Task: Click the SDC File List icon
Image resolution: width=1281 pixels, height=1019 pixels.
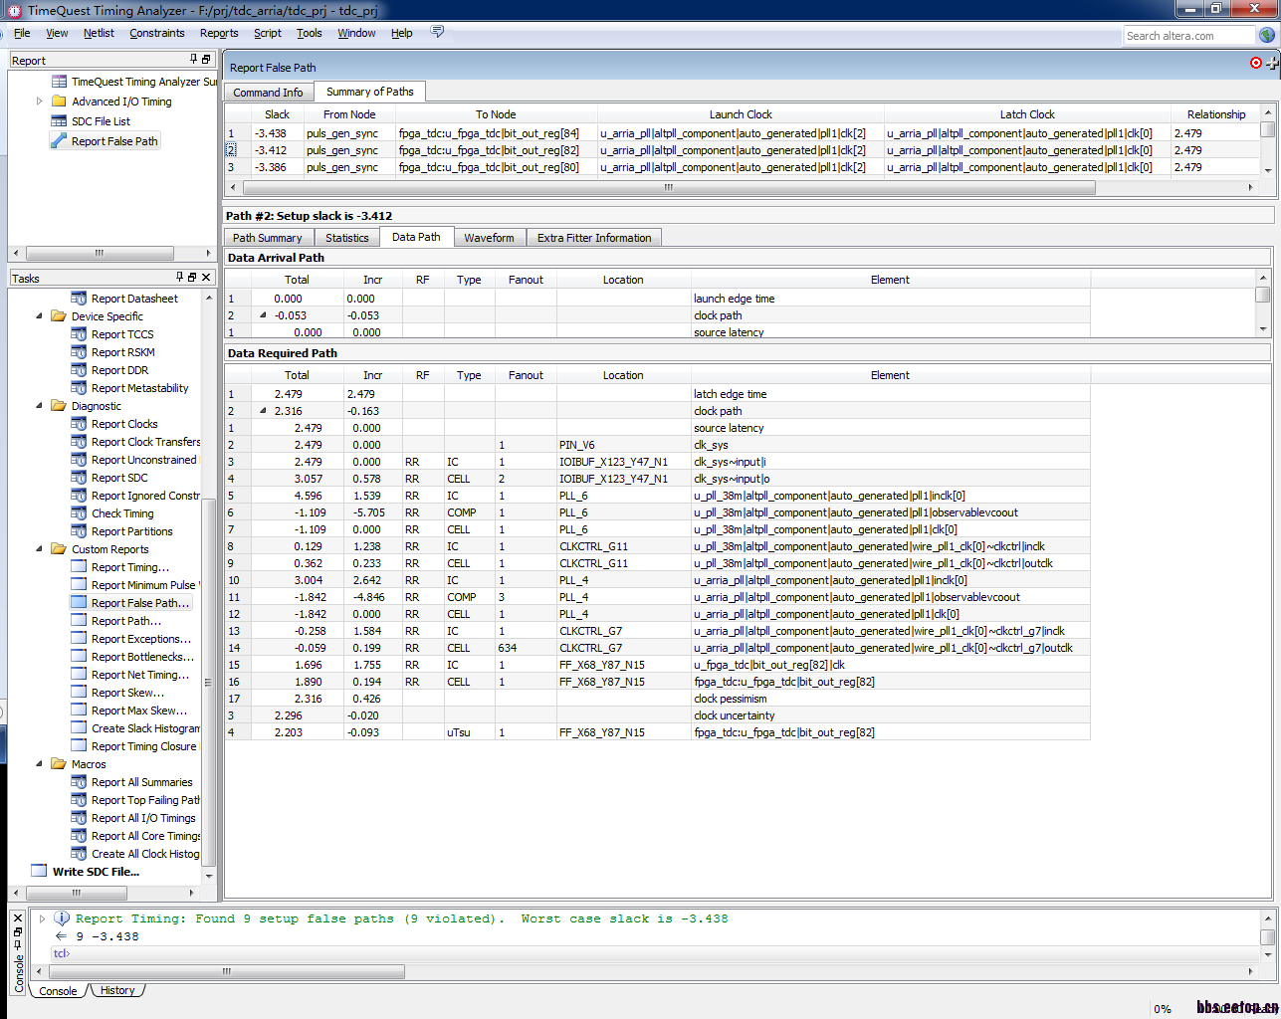Action: point(59,121)
